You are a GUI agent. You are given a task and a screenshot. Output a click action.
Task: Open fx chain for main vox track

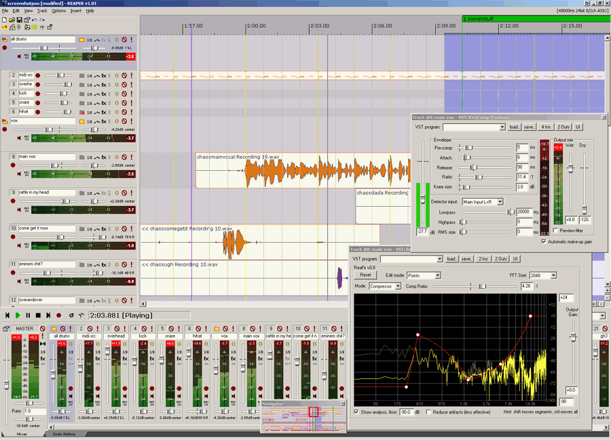[x=104, y=157]
